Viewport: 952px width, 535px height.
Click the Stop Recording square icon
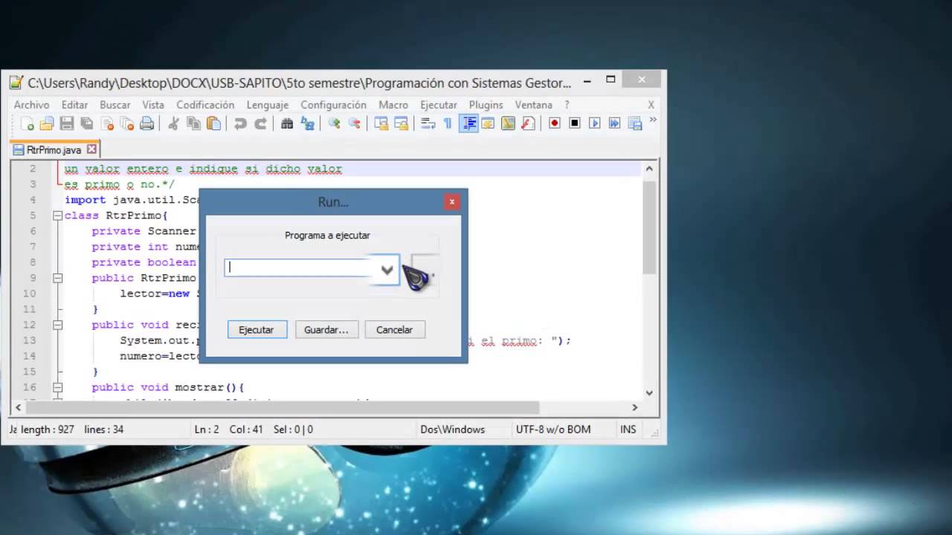(x=574, y=123)
